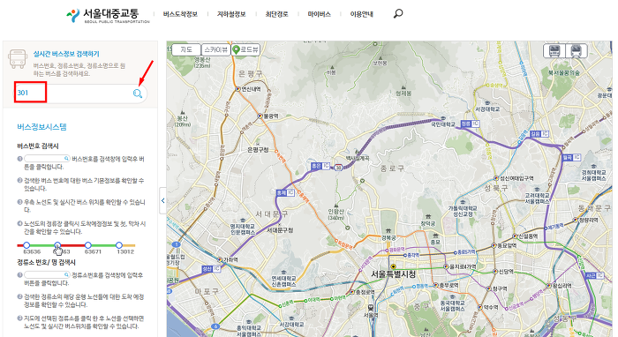Click route 30 highway shield on map
Screen dimensions: 618x337
[338, 168]
